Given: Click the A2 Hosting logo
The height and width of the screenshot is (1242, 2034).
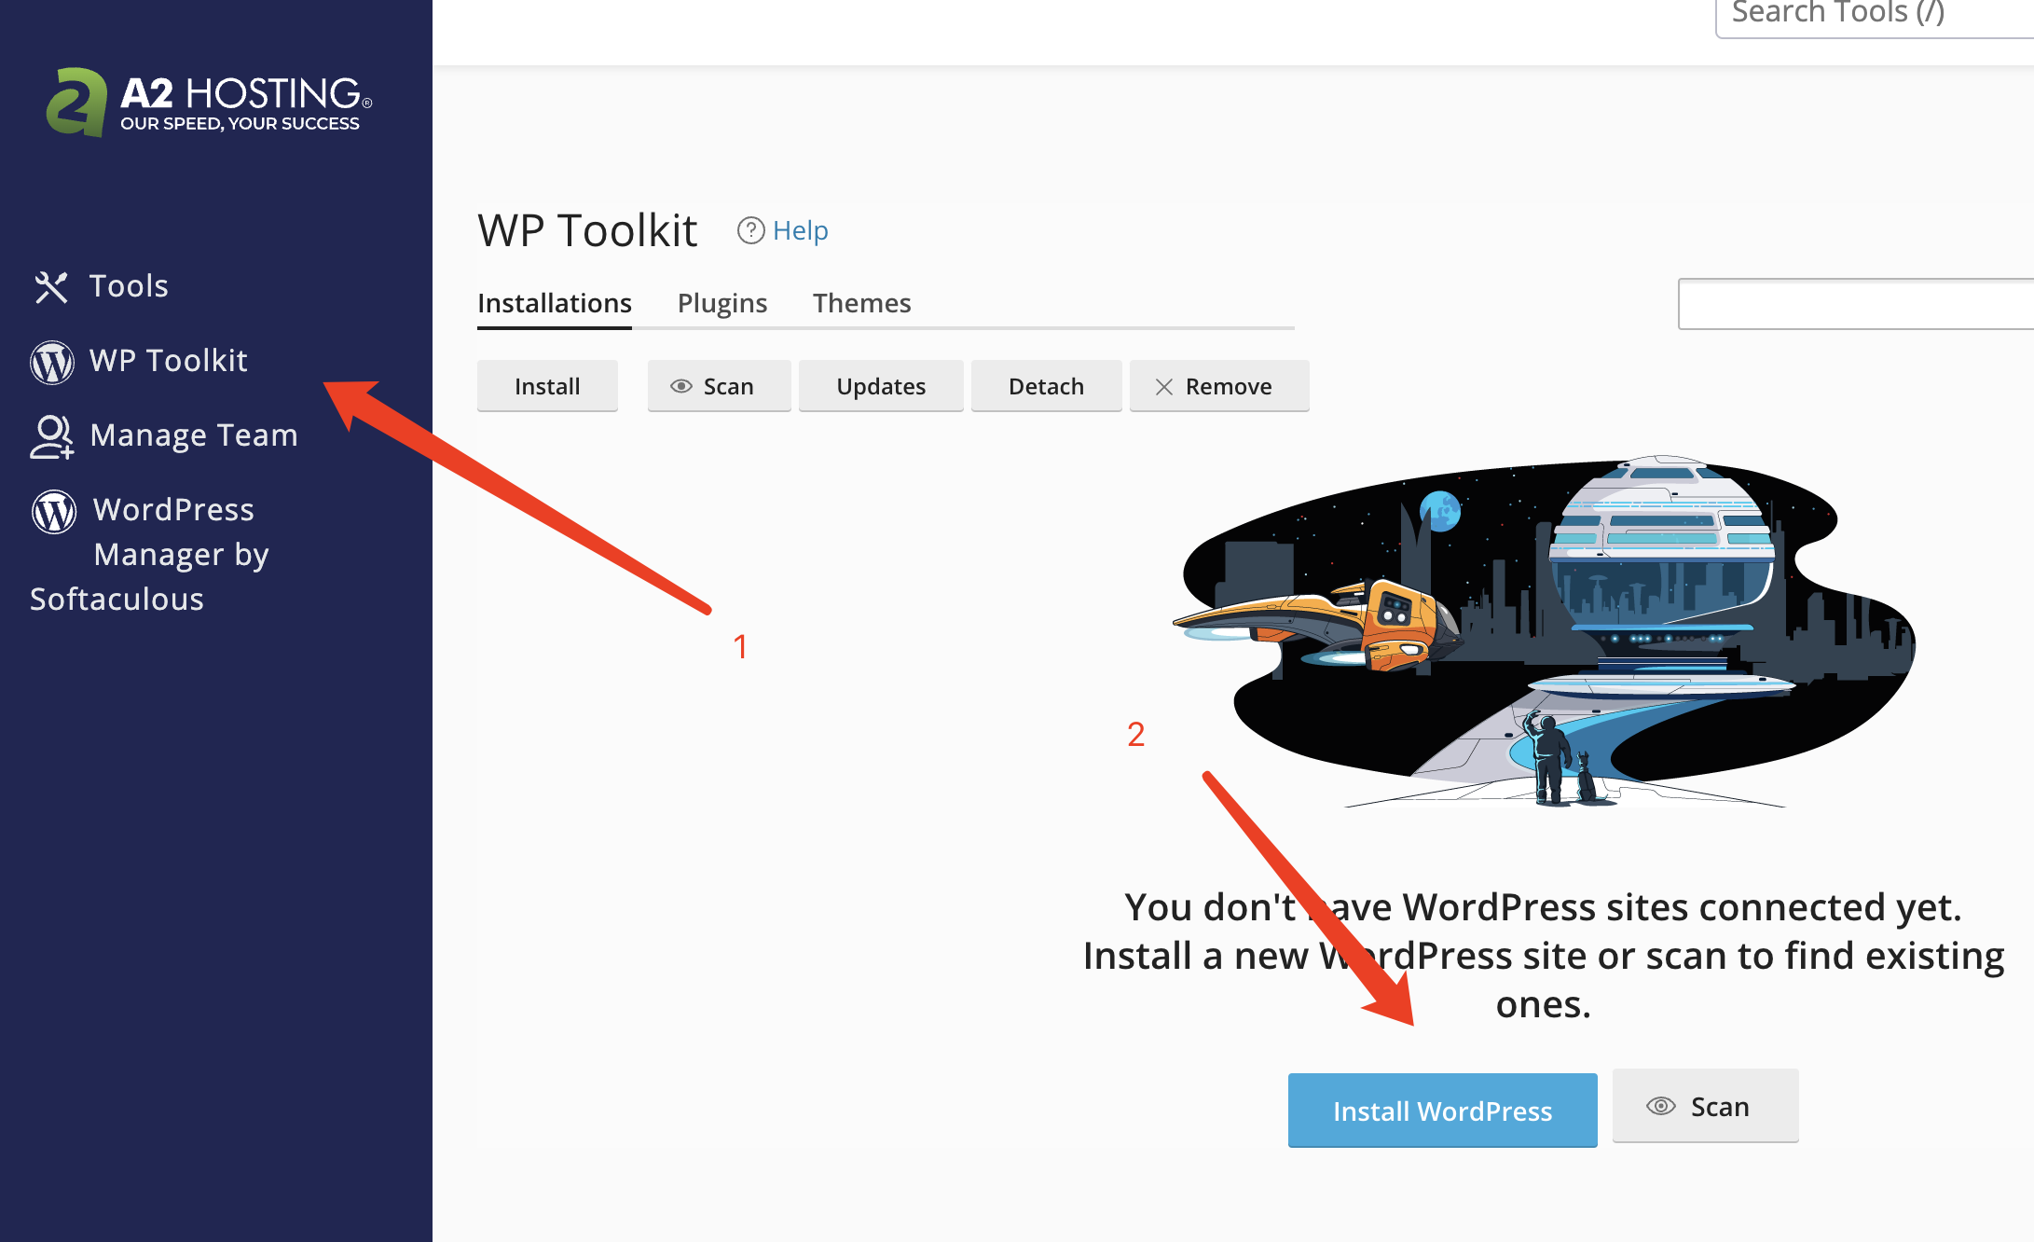Looking at the screenshot, I should tap(209, 102).
